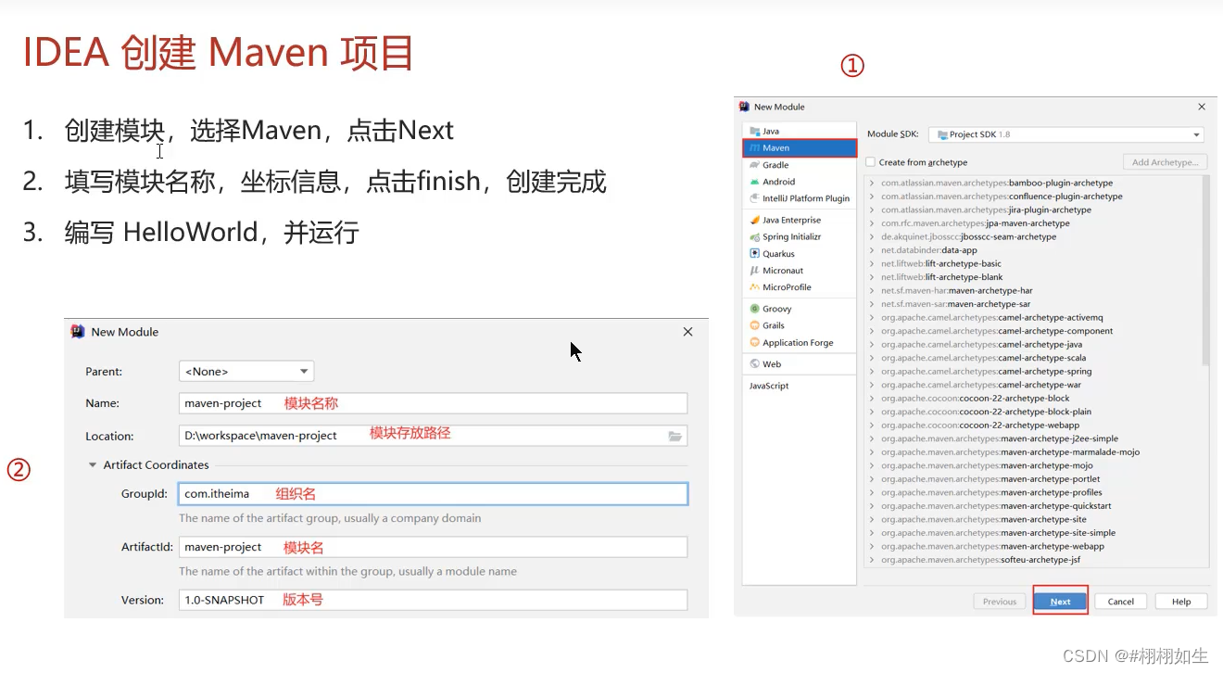Select maven-archetype-sar archetype

[x=955, y=304]
